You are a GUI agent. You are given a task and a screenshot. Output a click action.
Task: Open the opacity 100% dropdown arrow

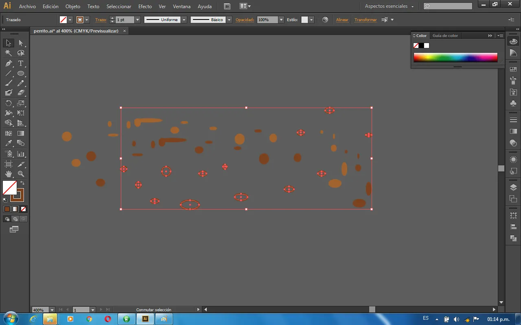281,19
